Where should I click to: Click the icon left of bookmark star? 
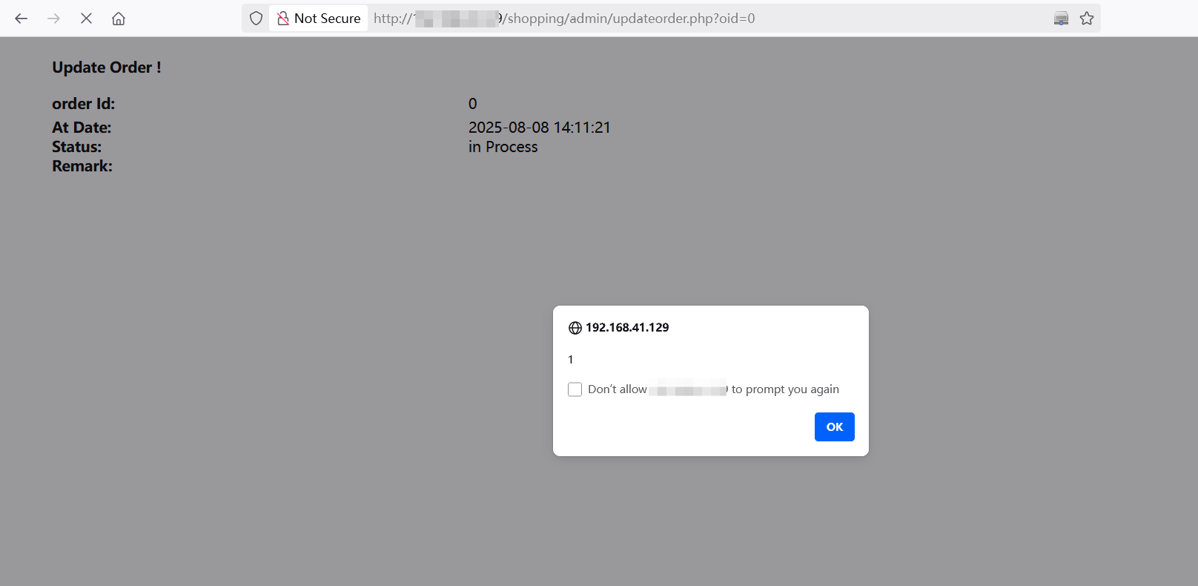pyautogui.click(x=1062, y=19)
